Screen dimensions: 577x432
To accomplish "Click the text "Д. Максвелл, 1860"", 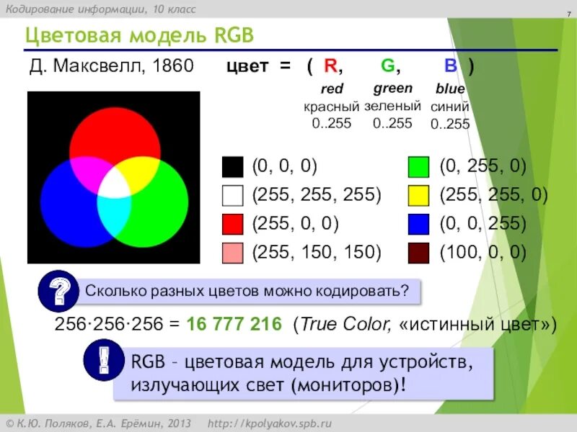I will point(112,66).
